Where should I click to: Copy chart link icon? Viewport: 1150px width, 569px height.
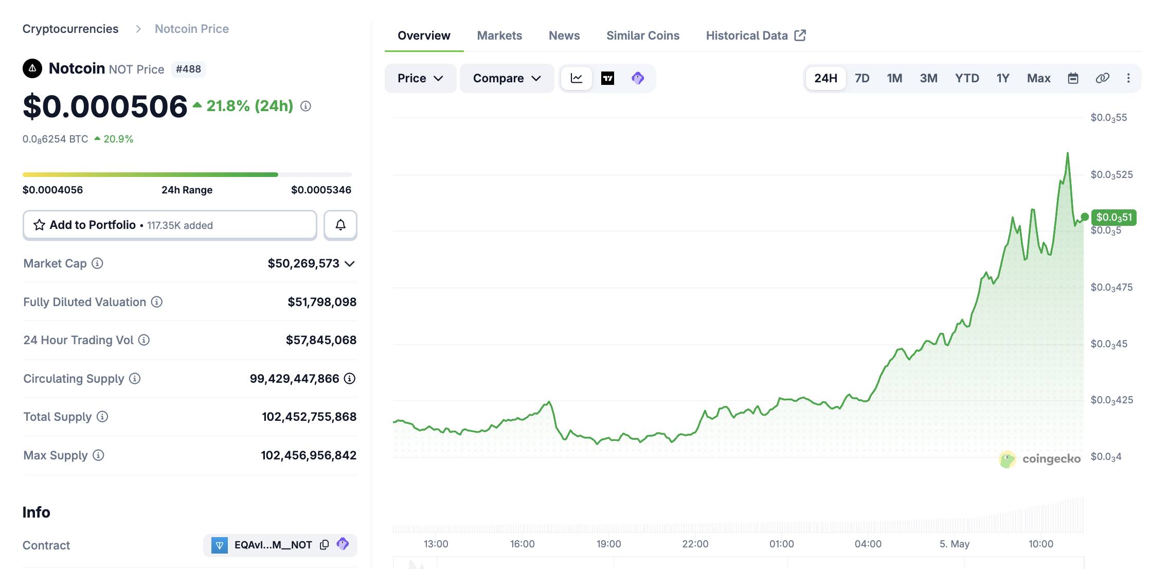[1102, 78]
